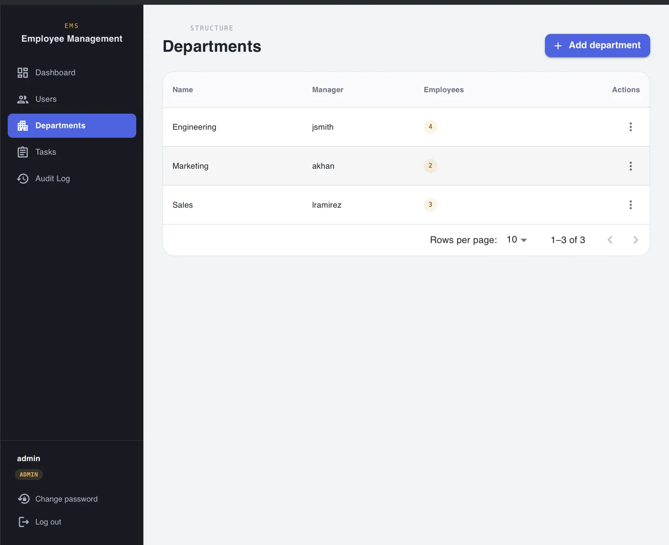Select the Departments label in sidebar
The width and height of the screenshot is (669, 545).
[60, 126]
